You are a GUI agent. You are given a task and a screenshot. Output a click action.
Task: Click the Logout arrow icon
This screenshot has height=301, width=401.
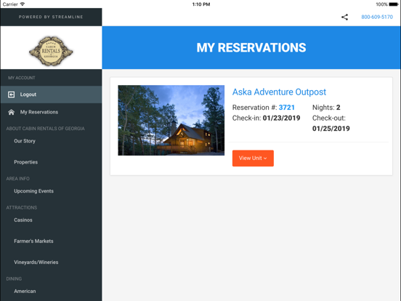[11, 95]
